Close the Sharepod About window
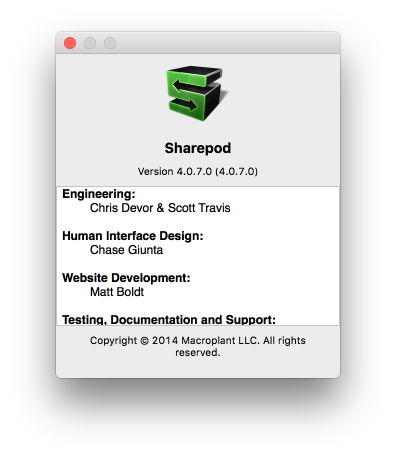This screenshot has height=458, width=396. (70, 43)
